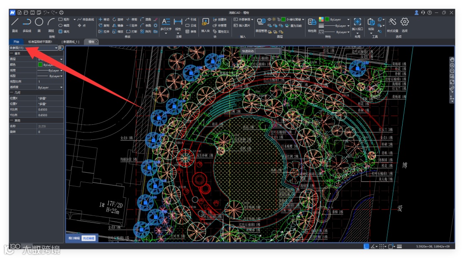Switch to the 标准层照明平面图1 tab
The width and height of the screenshot is (464, 258).
click(x=40, y=42)
